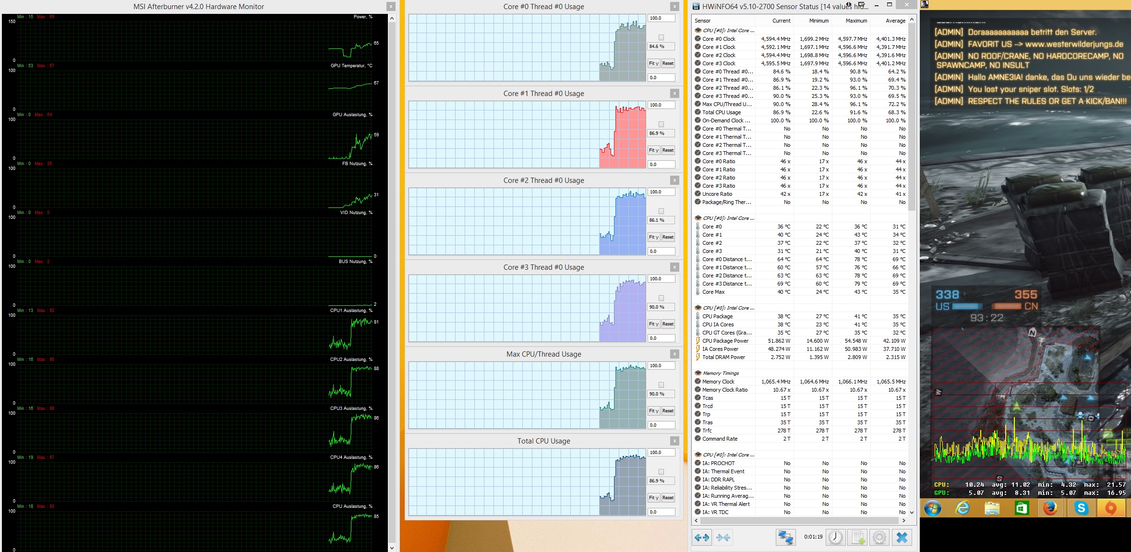Toggle checkbox in Total CPU Usage graph
The image size is (1131, 552).
pos(661,472)
